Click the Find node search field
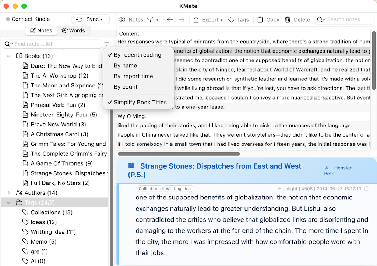 tap(52, 43)
